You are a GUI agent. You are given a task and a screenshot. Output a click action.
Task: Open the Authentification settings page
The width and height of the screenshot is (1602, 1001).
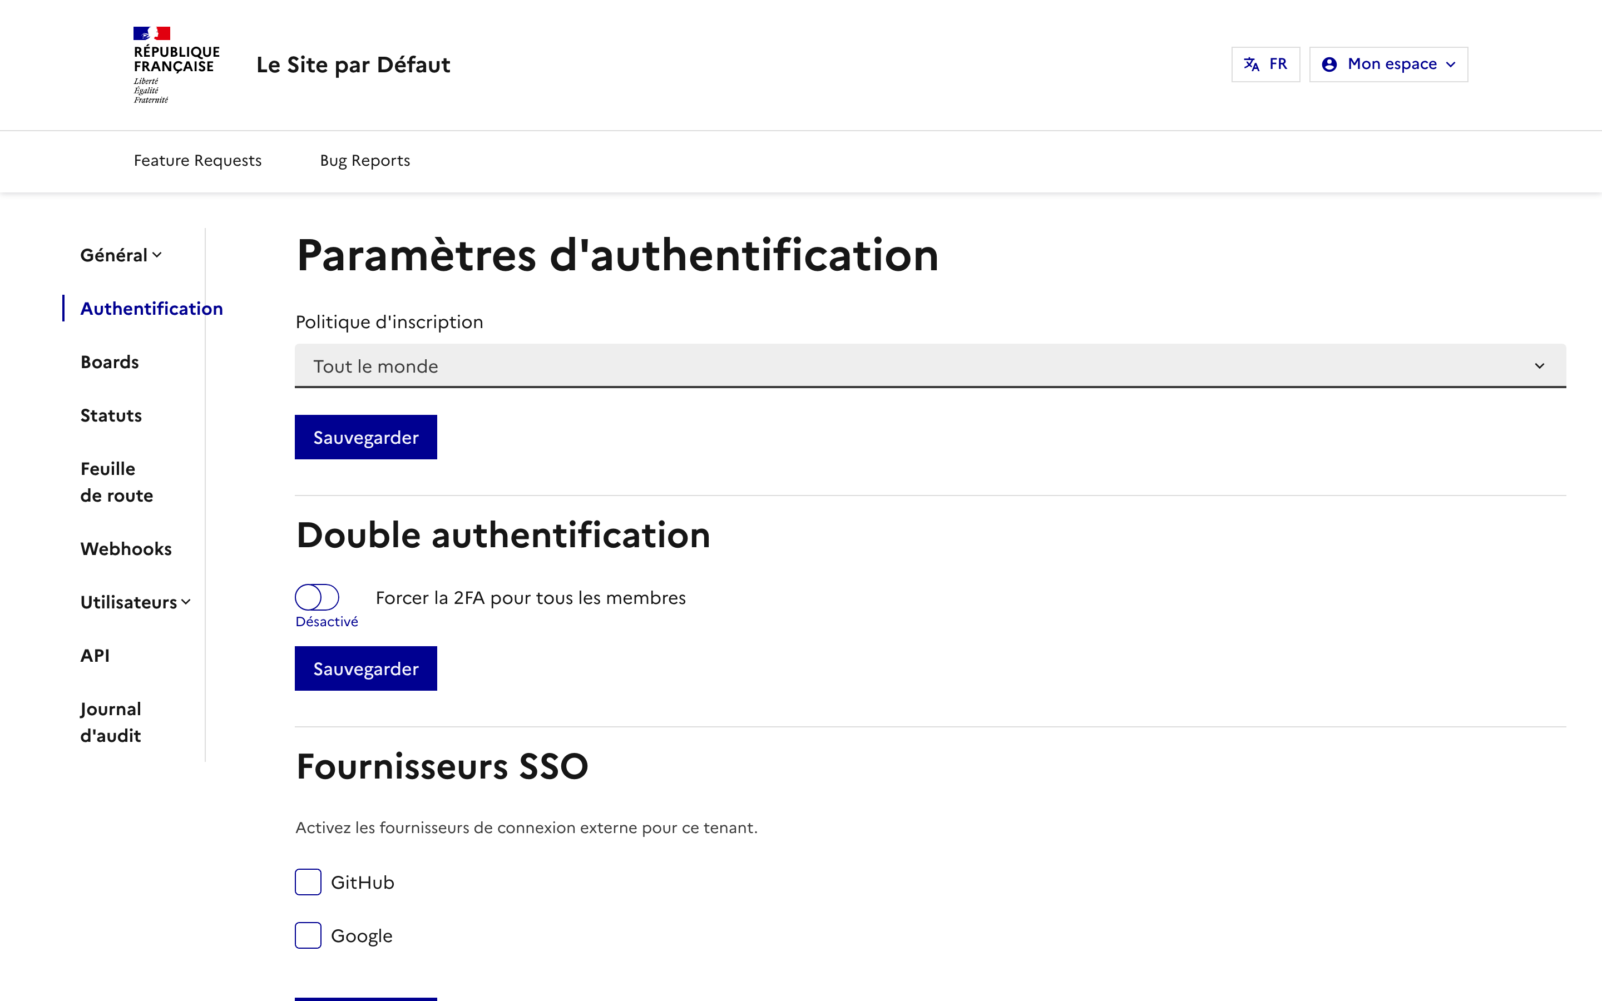click(x=152, y=308)
